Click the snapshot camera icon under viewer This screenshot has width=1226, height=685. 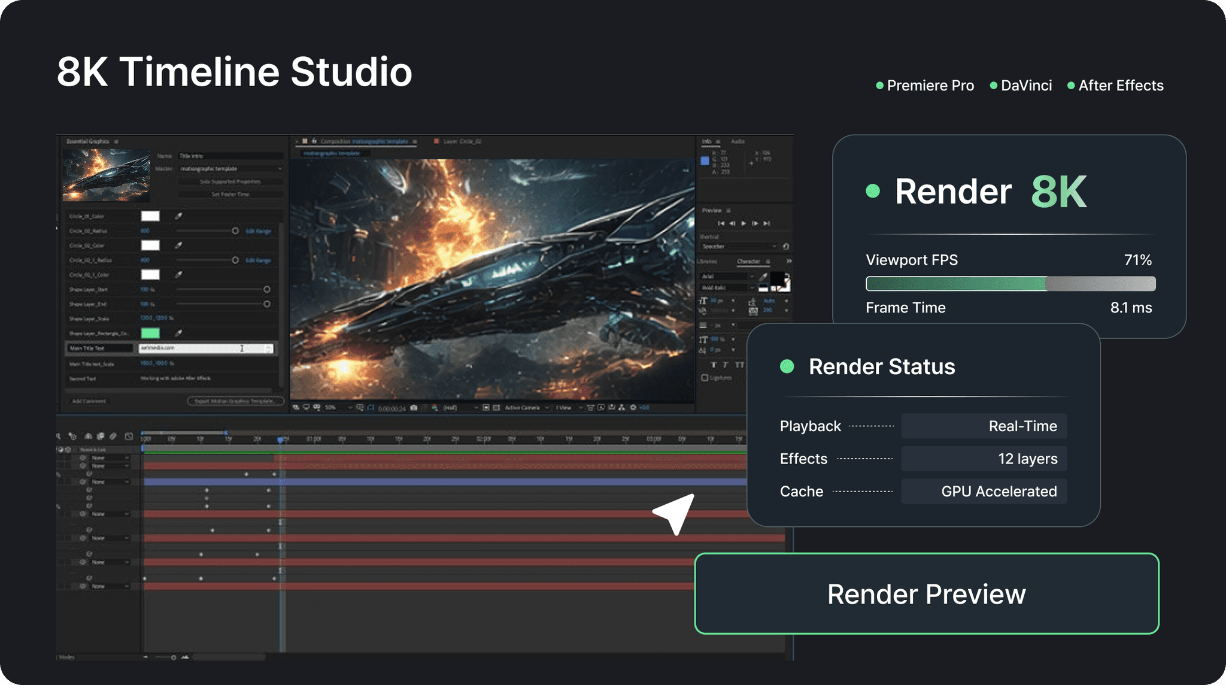pos(414,408)
